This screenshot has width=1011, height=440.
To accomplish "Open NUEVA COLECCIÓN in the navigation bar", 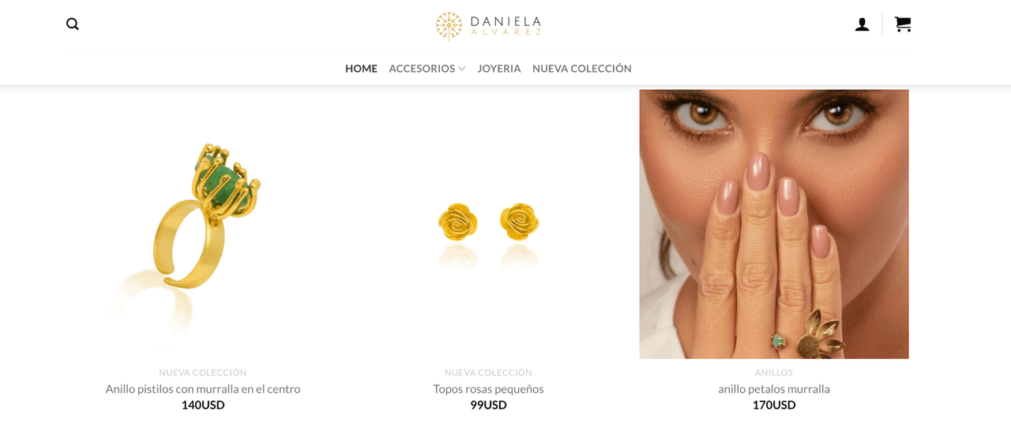I will click(582, 69).
